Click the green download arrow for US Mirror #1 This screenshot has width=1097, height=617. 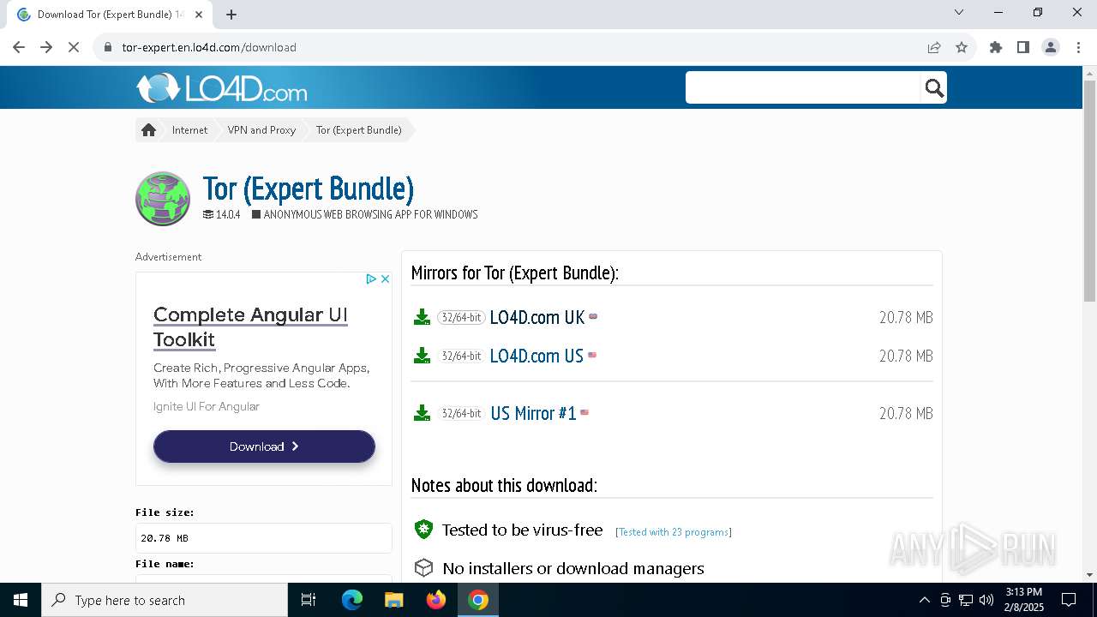click(422, 413)
